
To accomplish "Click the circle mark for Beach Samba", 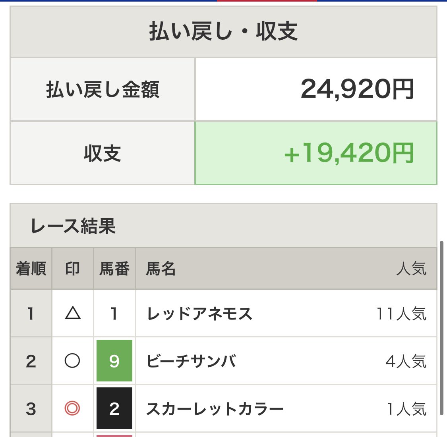I will point(72,361).
